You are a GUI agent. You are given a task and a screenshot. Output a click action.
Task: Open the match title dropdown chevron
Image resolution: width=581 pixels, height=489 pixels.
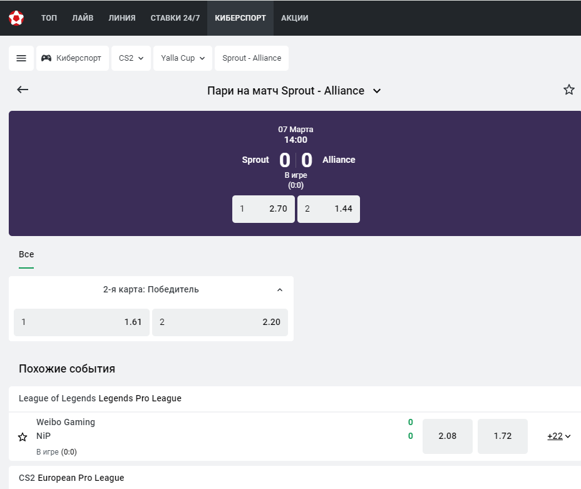(x=377, y=91)
